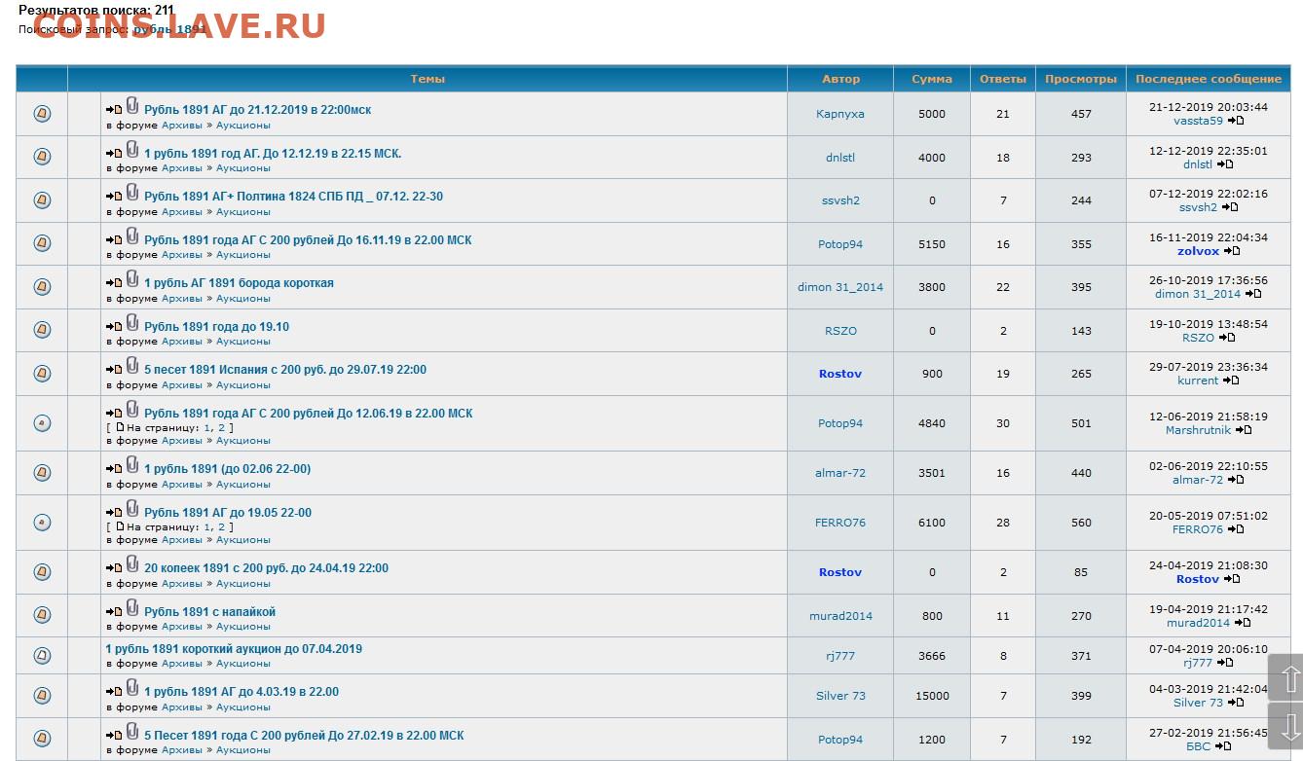1303x761 pixels.
Task: Open page 2 of 'Рубль 1891 АГ до 19.05 22-00'
Action: click(x=221, y=526)
